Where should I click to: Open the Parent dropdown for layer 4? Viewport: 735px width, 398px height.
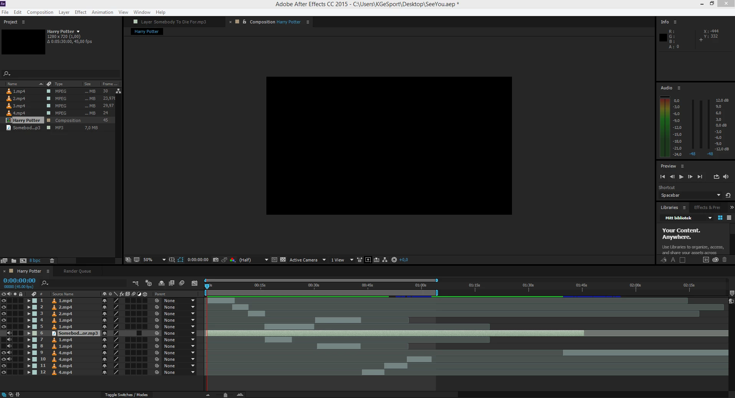click(x=179, y=320)
